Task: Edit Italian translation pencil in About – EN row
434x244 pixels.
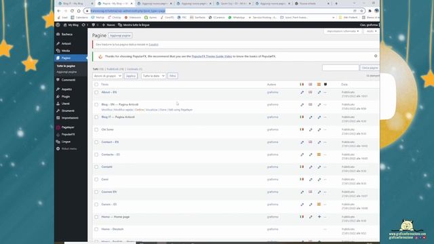Action: click(x=302, y=92)
